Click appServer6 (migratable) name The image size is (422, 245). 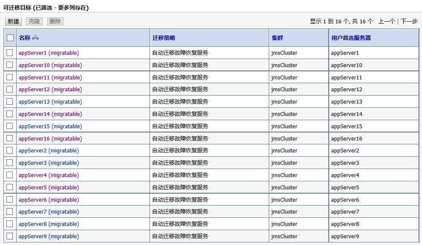(x=49, y=200)
